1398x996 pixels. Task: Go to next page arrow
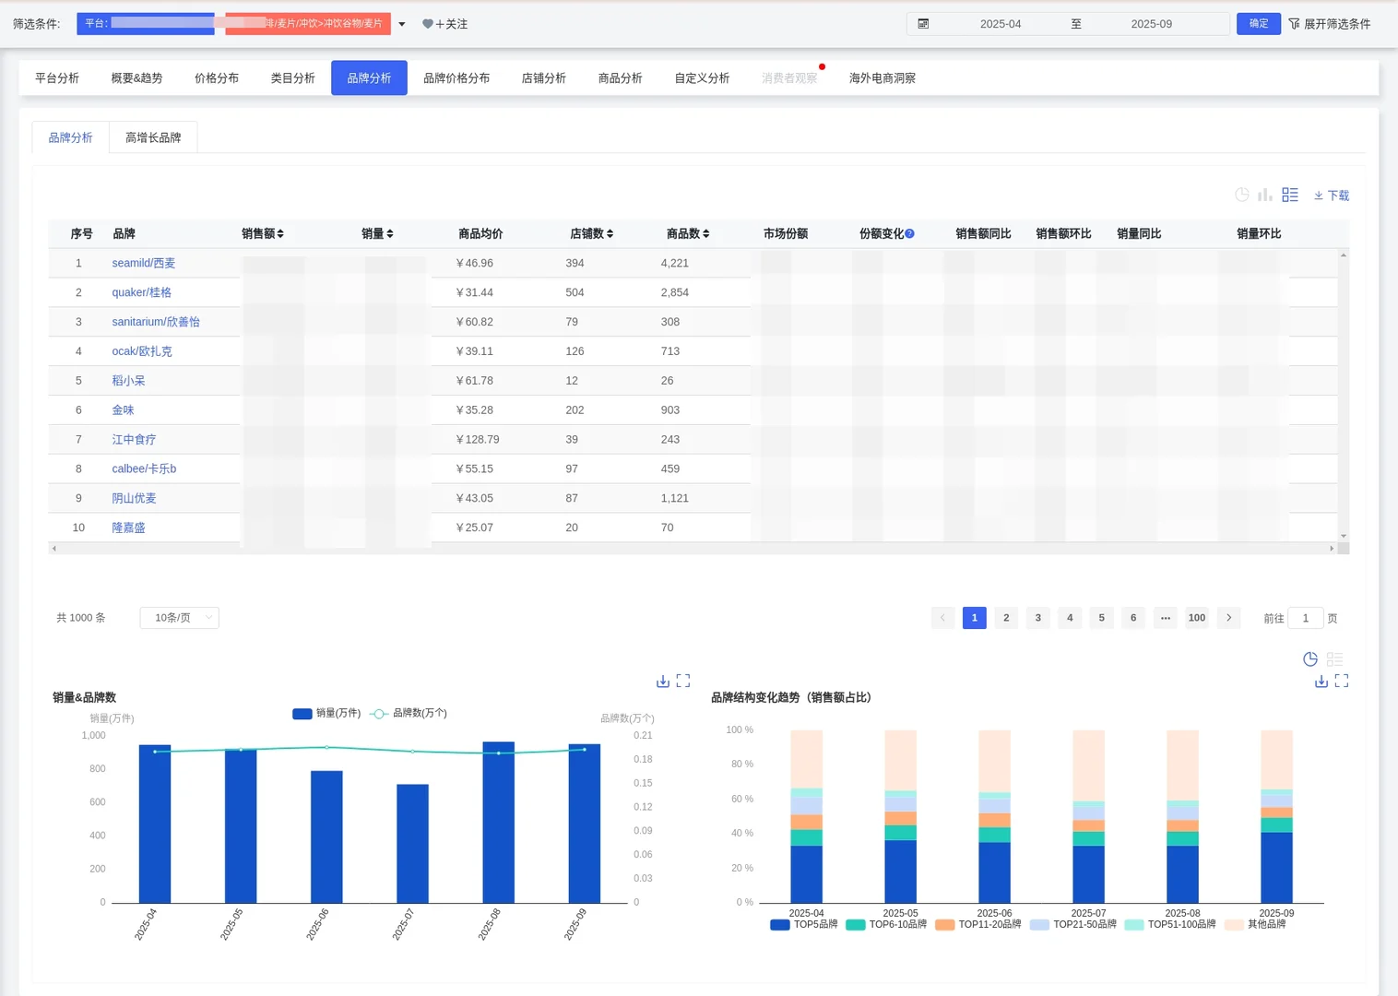tap(1228, 618)
